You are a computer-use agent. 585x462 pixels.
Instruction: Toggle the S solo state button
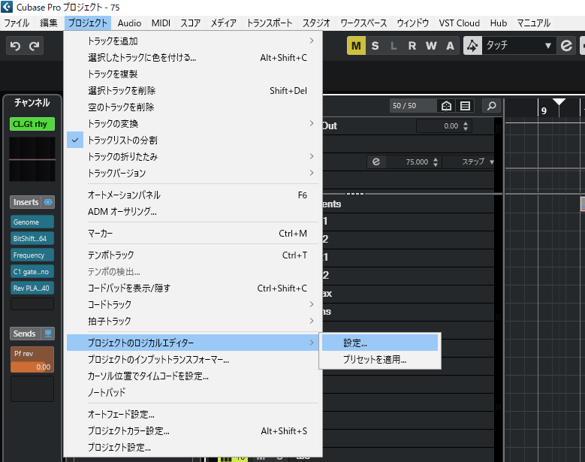coord(375,46)
